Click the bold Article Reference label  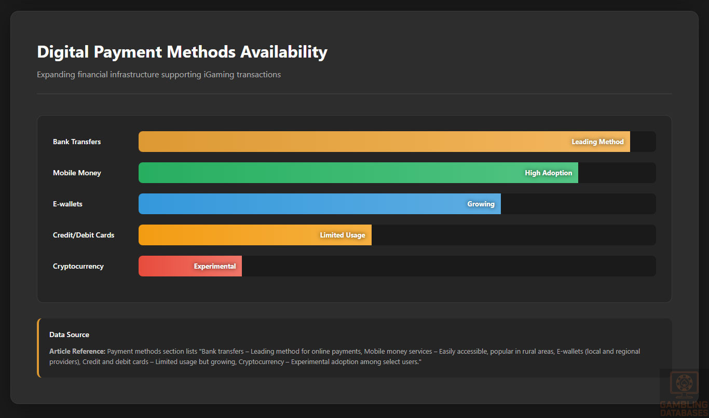(77, 351)
